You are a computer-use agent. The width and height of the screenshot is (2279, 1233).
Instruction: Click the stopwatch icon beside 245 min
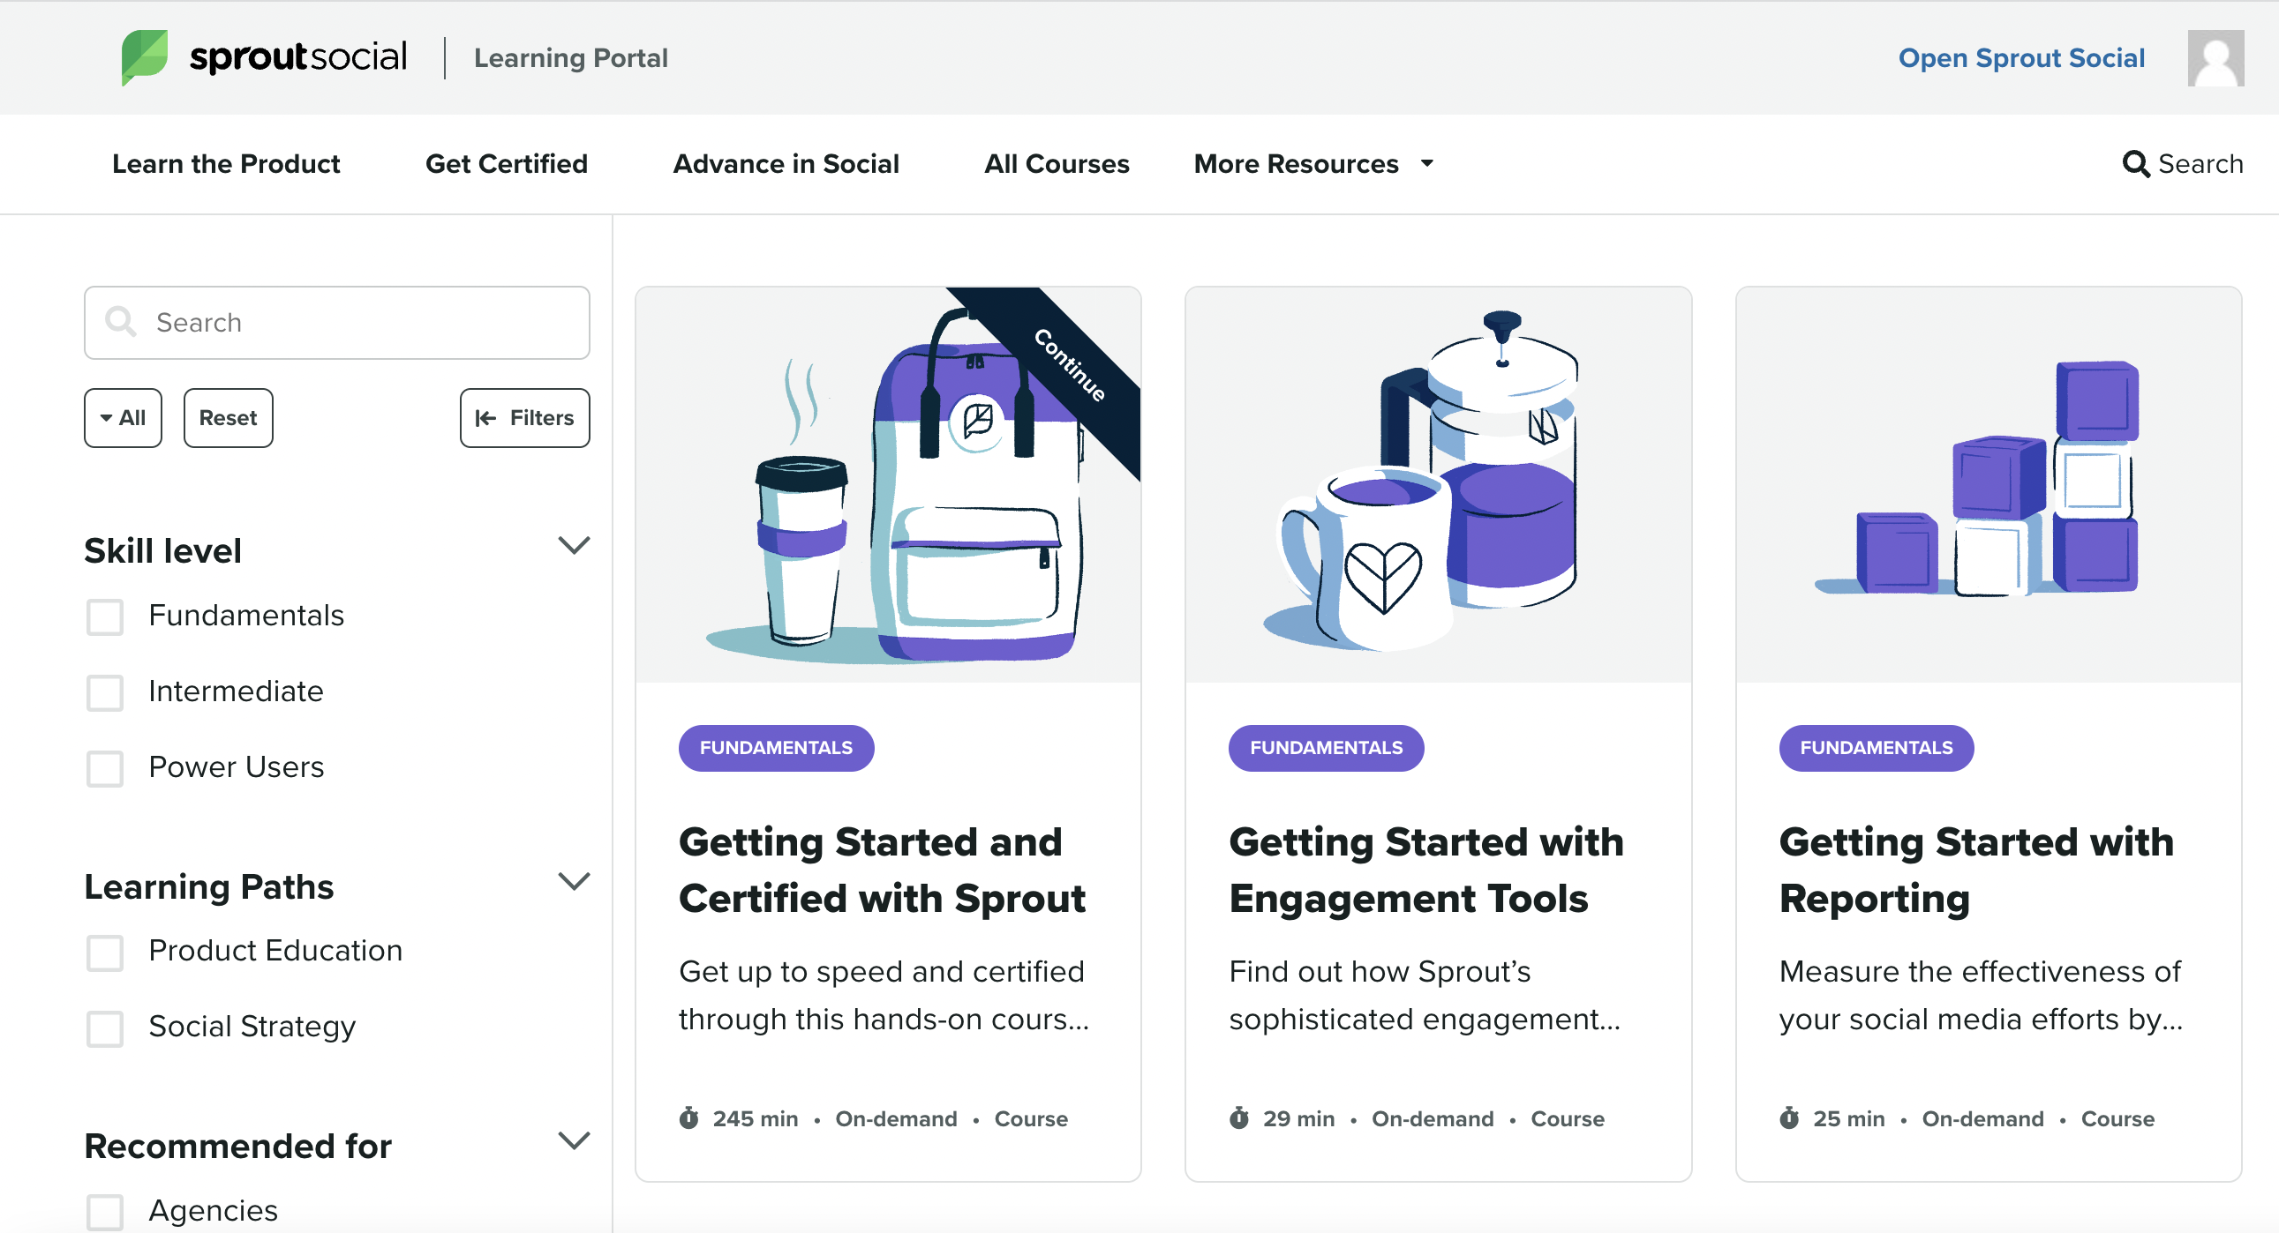688,1118
